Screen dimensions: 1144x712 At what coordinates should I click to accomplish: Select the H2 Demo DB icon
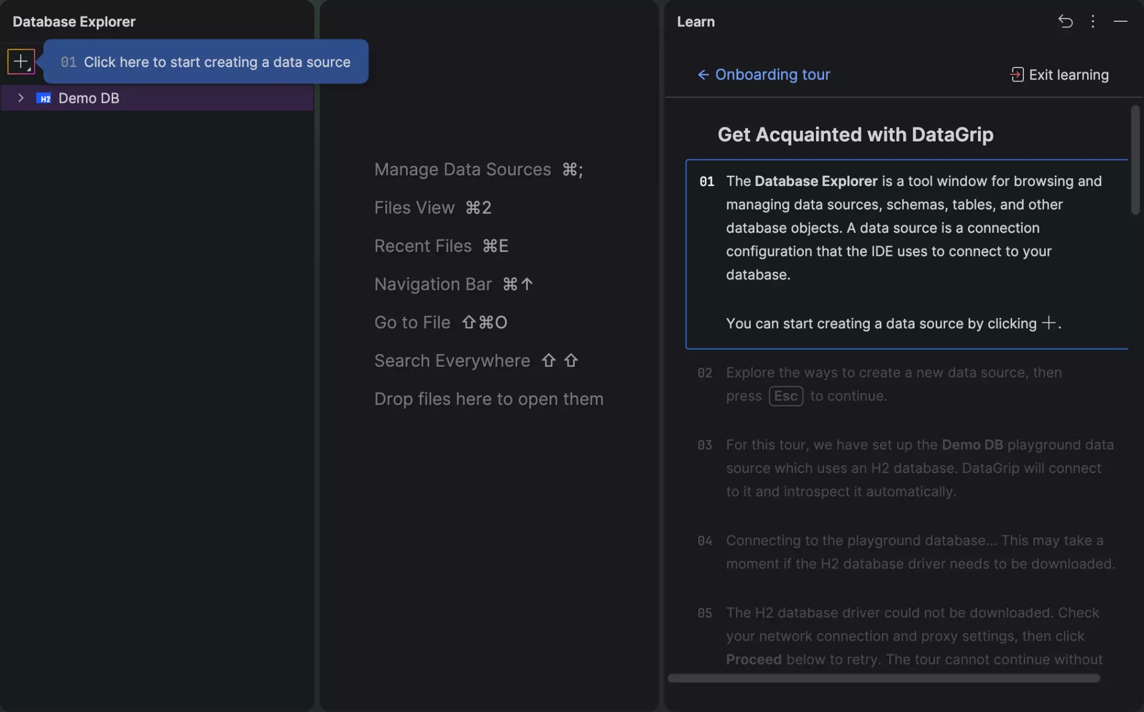coord(44,98)
